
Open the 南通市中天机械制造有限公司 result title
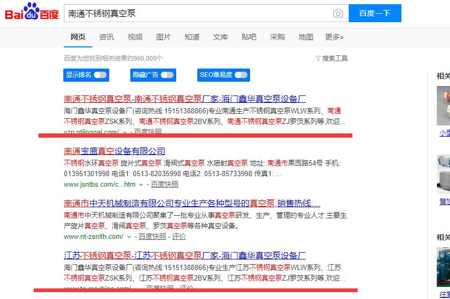pos(192,204)
